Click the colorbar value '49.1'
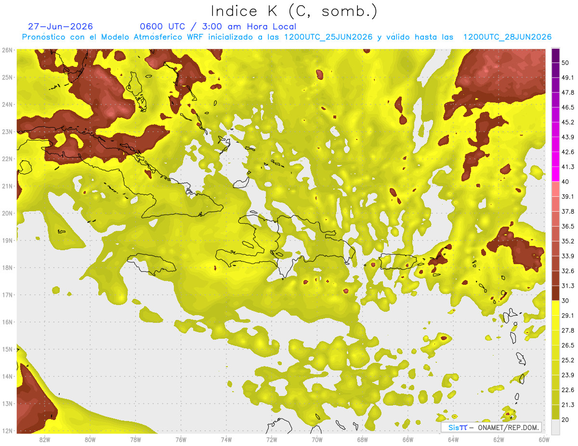 567,77
